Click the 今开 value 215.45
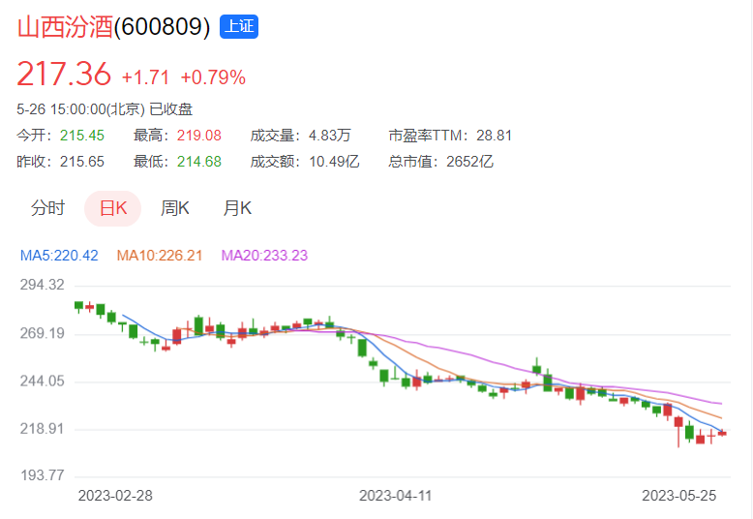753x519 pixels. point(82,136)
